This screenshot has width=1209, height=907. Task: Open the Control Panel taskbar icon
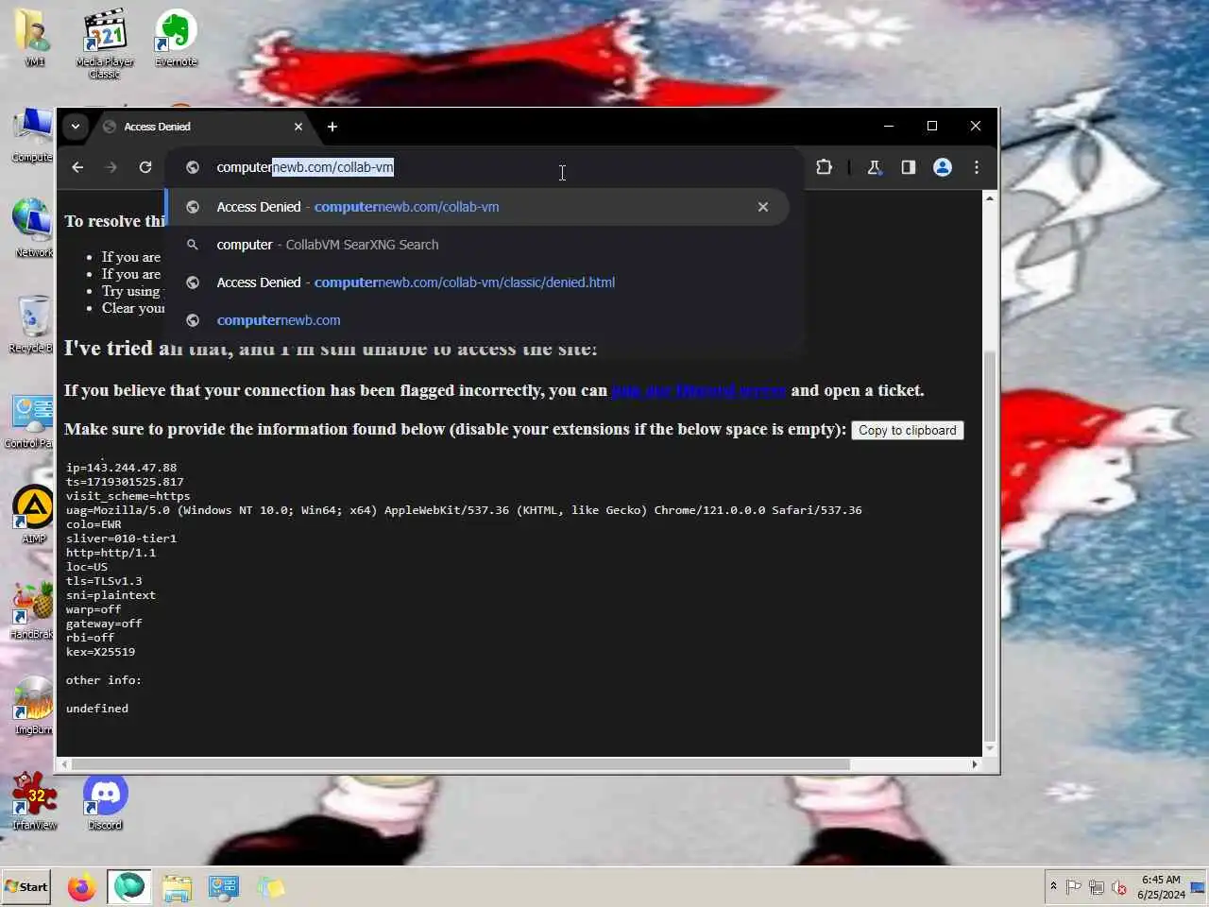coord(224,887)
